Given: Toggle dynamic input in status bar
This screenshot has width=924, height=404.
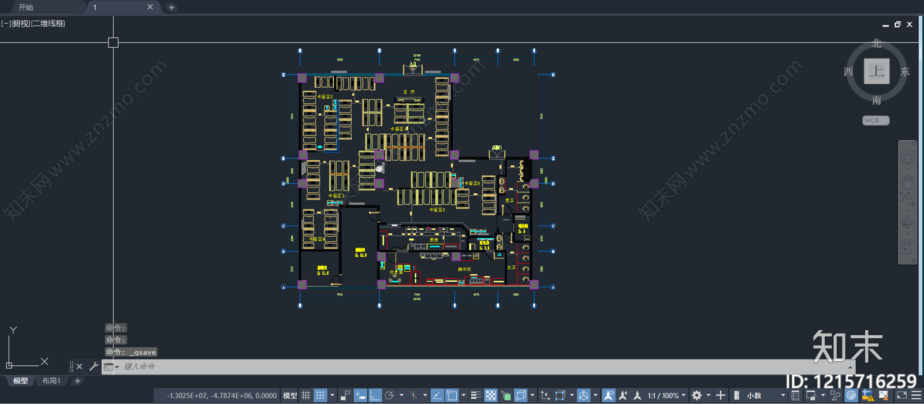Looking at the screenshot, I should click(360, 395).
